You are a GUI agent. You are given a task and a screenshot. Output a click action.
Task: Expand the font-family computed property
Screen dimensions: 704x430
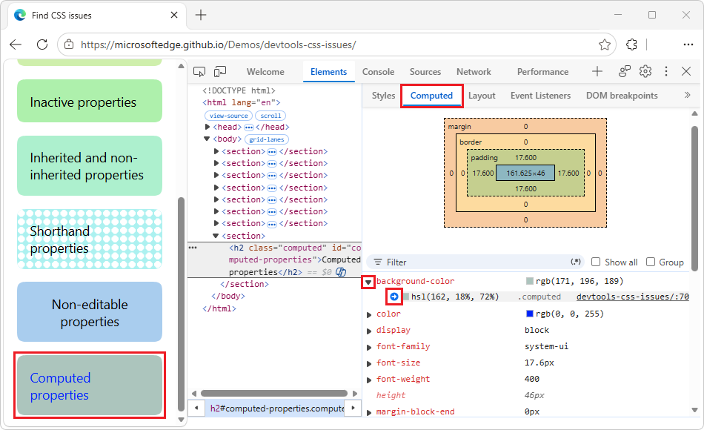coord(369,347)
